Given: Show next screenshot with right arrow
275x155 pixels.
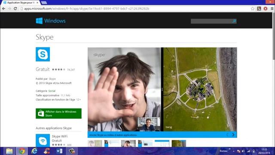Looking at the screenshot, I should coord(233,135).
